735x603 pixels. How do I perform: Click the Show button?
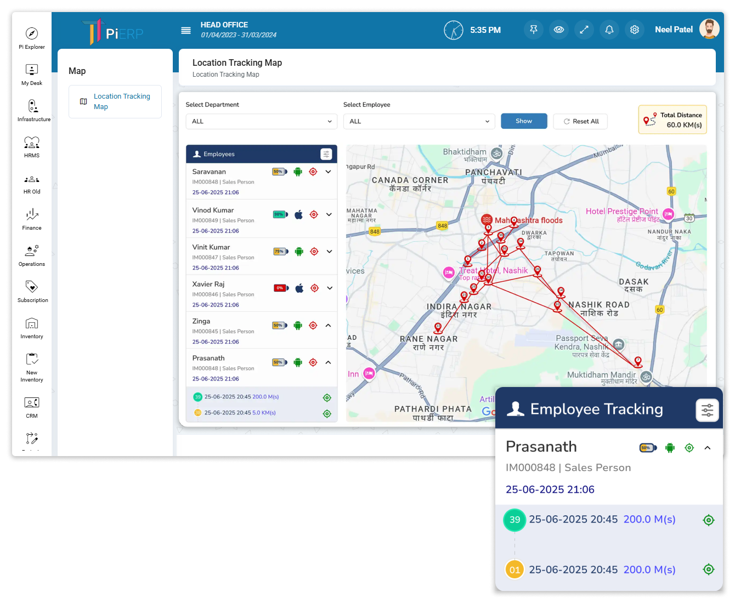(x=523, y=121)
